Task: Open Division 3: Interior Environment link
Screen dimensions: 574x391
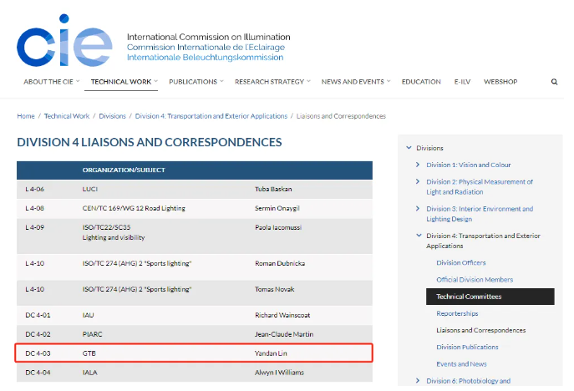Action: coord(480,214)
